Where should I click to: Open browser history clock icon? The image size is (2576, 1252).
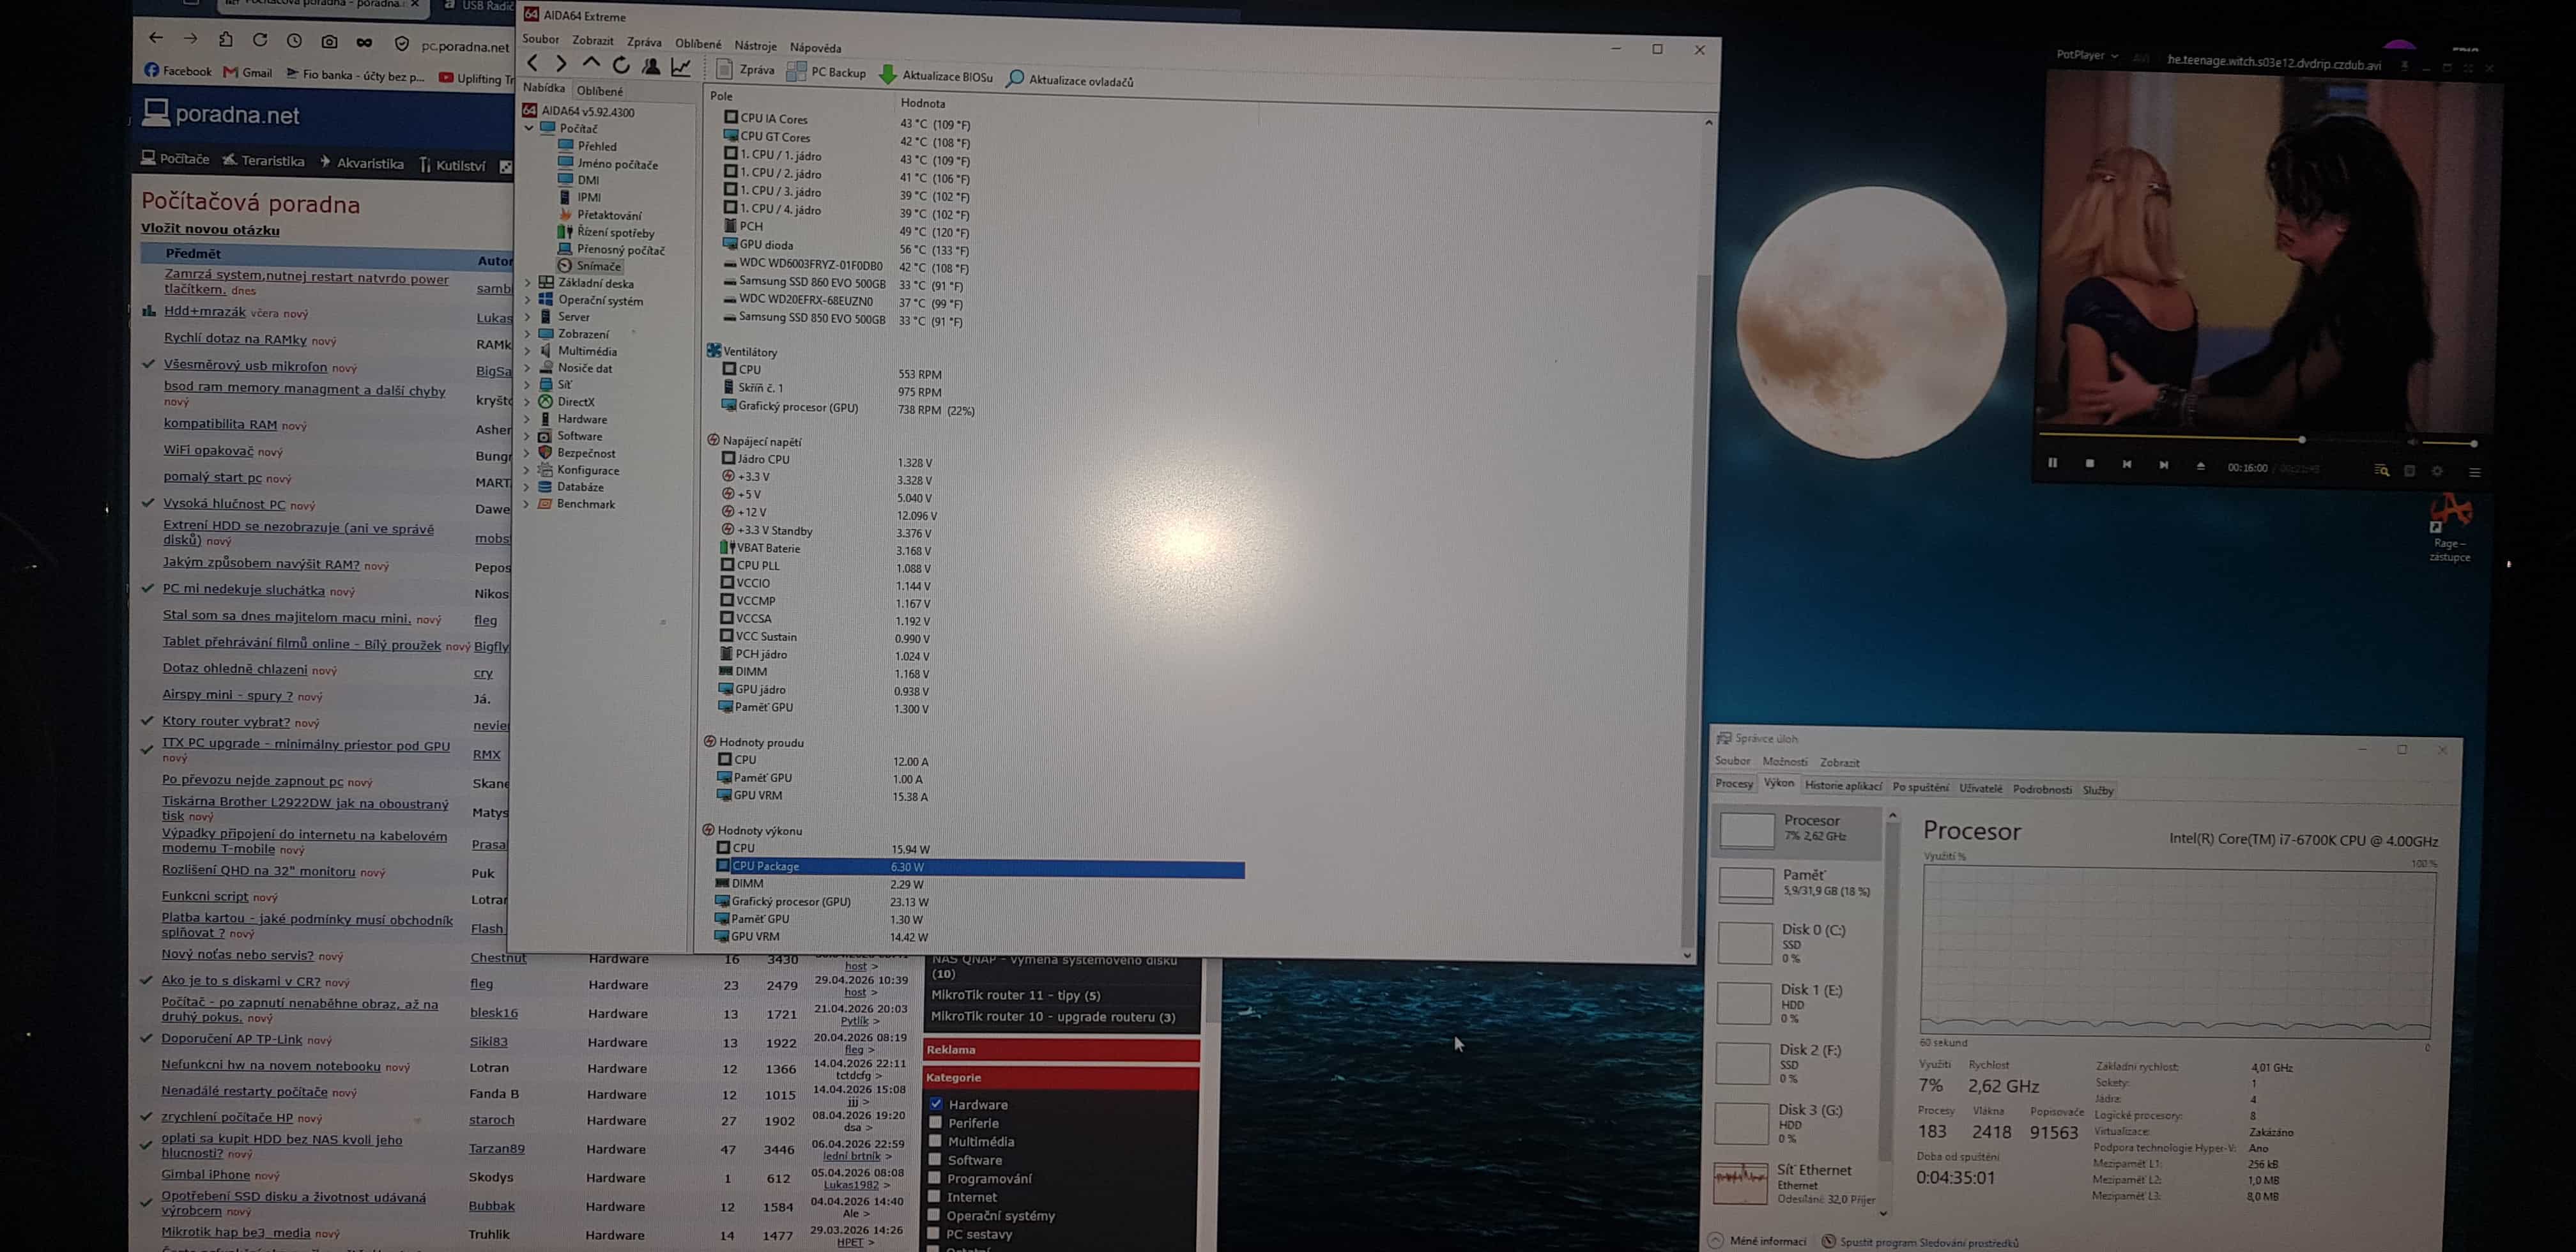point(294,41)
